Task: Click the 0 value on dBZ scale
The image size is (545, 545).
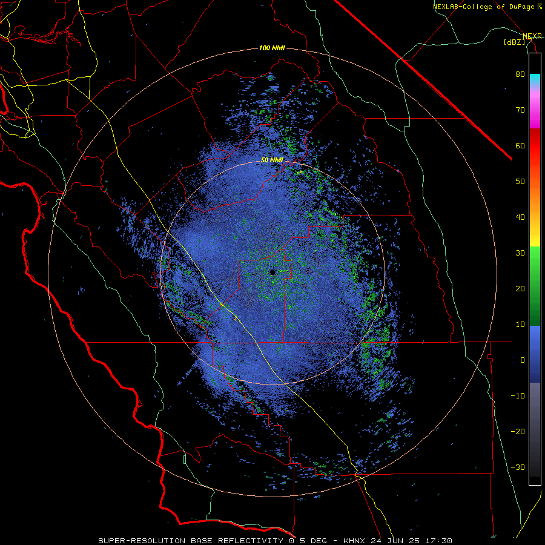Action: click(523, 360)
